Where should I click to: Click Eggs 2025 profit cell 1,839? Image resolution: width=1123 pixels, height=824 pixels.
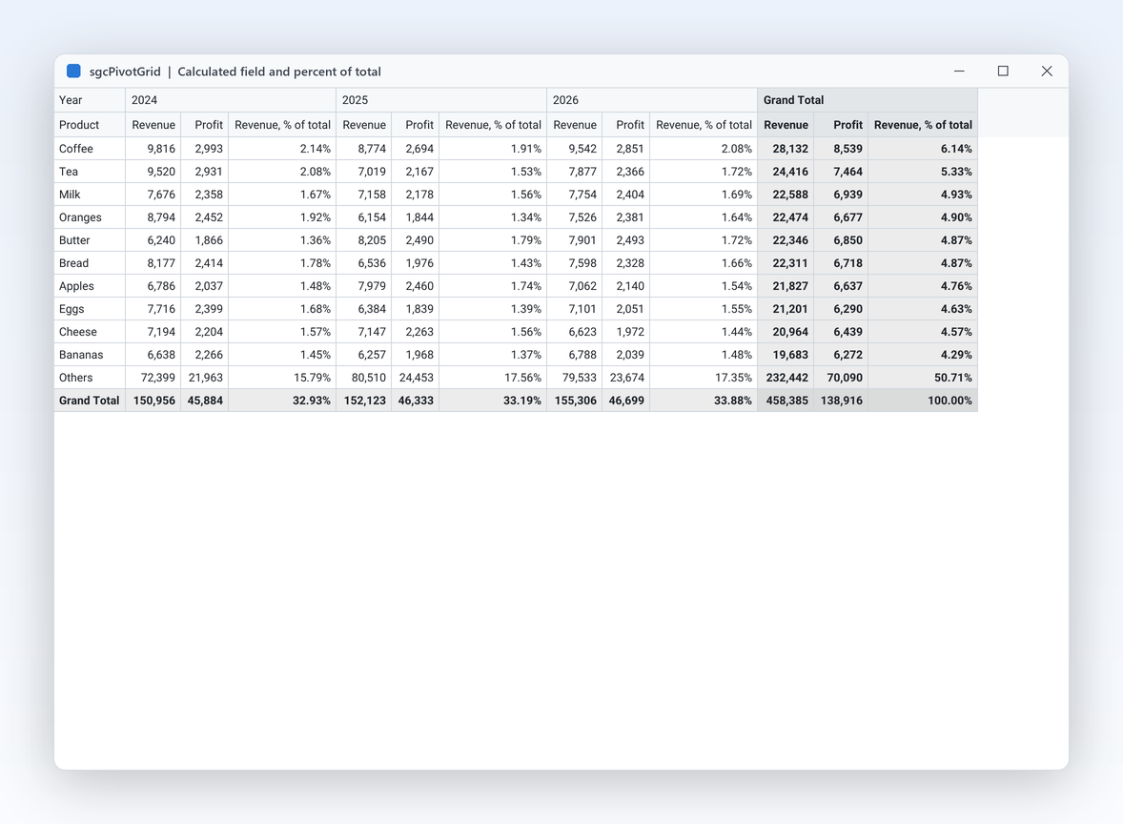(x=416, y=309)
